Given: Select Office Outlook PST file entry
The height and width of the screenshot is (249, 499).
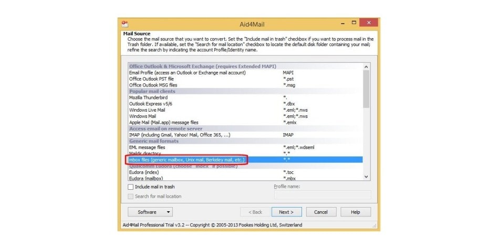Looking at the screenshot, I should [153, 79].
